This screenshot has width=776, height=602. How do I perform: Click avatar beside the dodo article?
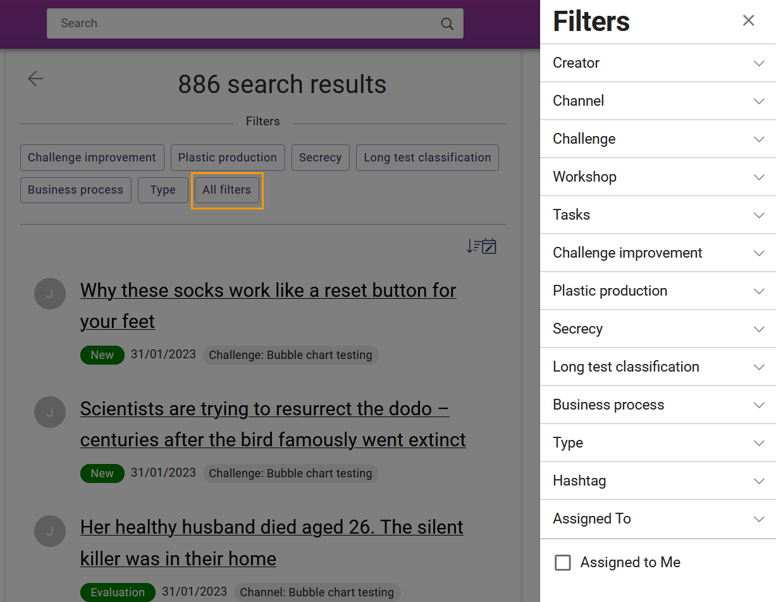[x=50, y=412]
